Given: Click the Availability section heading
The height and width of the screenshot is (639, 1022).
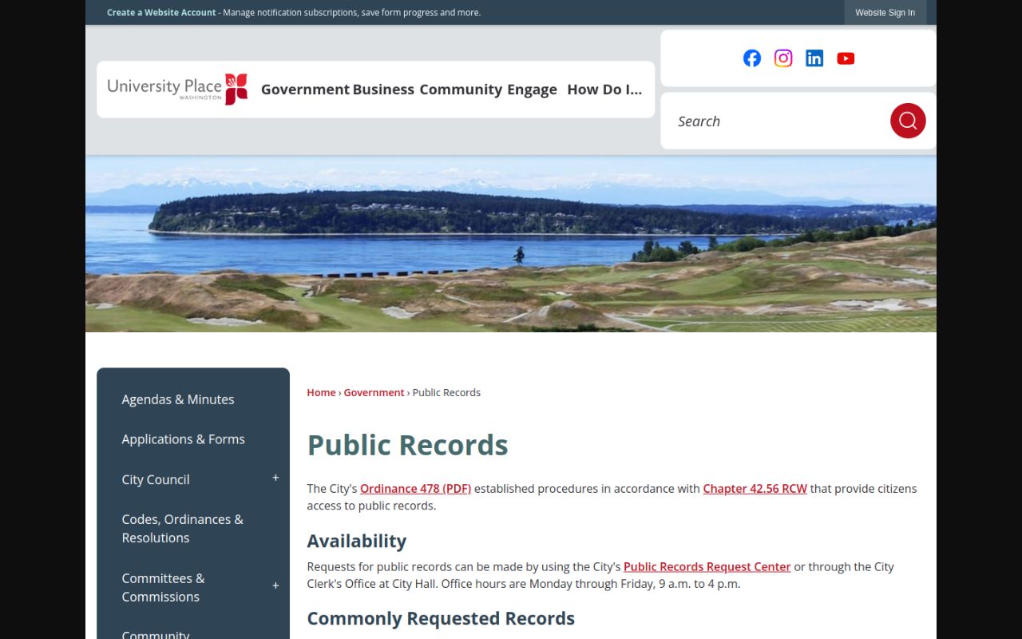Looking at the screenshot, I should tap(356, 541).
